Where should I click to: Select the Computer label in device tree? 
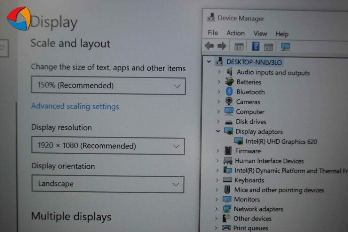(x=250, y=112)
